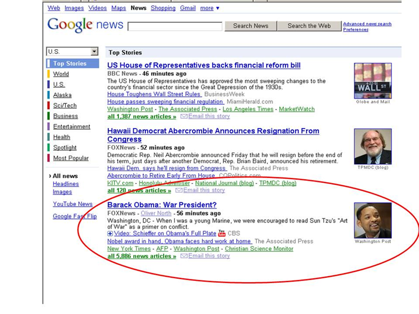Click envelope icon for Obama story
This screenshot has height=314, width=419.
coord(184,256)
